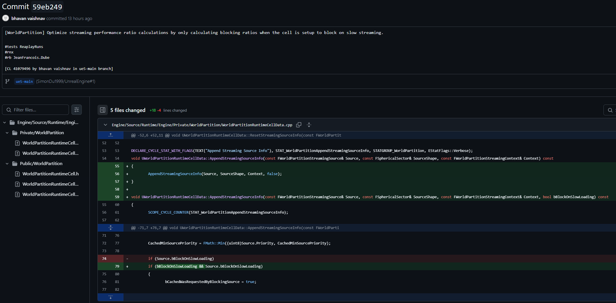The height and width of the screenshot is (303, 616).
Task: Click the '5 files changed' heading
Action: [x=128, y=110]
